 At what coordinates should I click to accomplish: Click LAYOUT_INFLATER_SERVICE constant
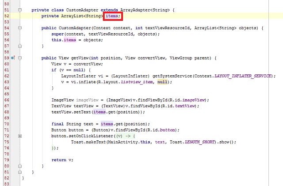(x=243, y=76)
